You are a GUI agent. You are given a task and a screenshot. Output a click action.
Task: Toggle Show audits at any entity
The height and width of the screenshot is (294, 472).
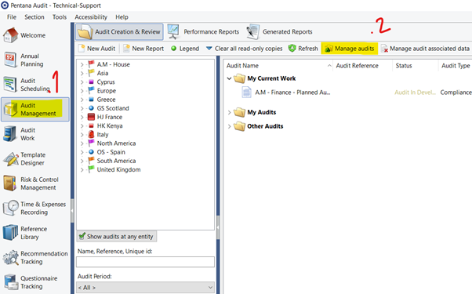117,237
